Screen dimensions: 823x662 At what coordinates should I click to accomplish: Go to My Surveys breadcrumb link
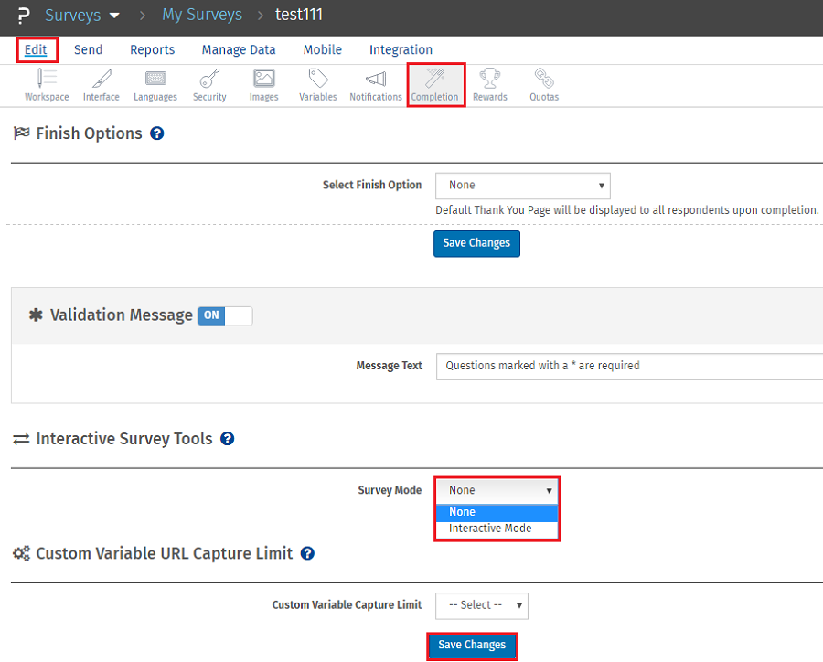(202, 15)
